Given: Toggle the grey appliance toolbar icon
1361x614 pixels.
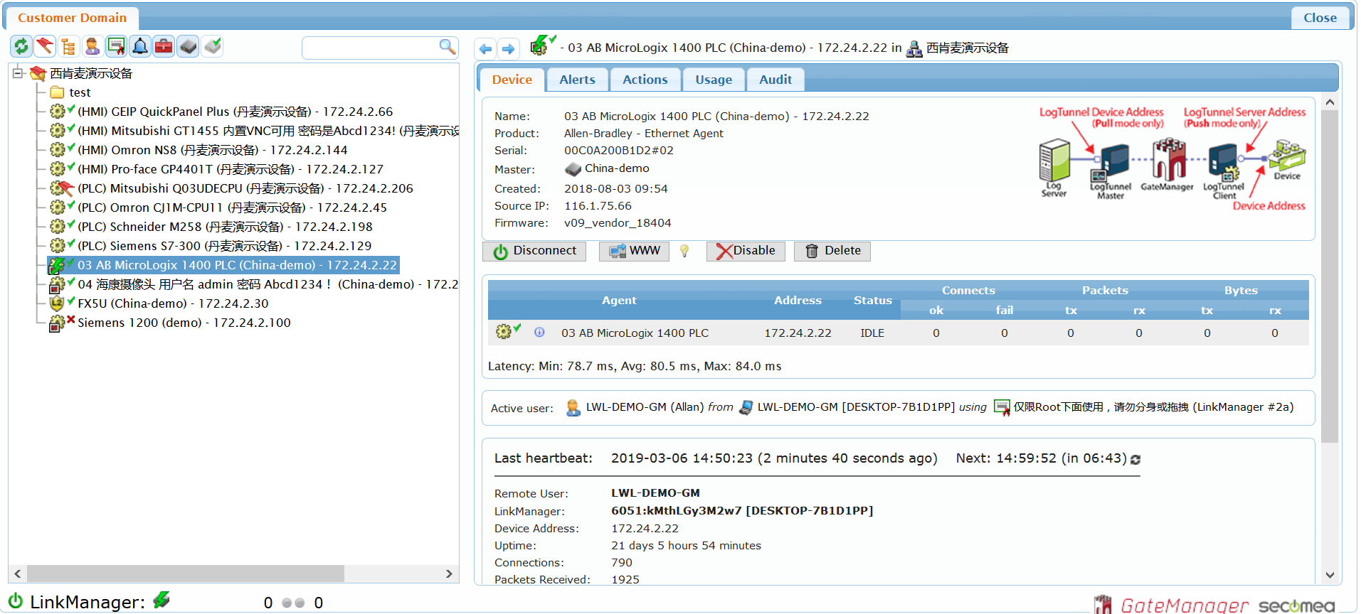Looking at the screenshot, I should 188,47.
